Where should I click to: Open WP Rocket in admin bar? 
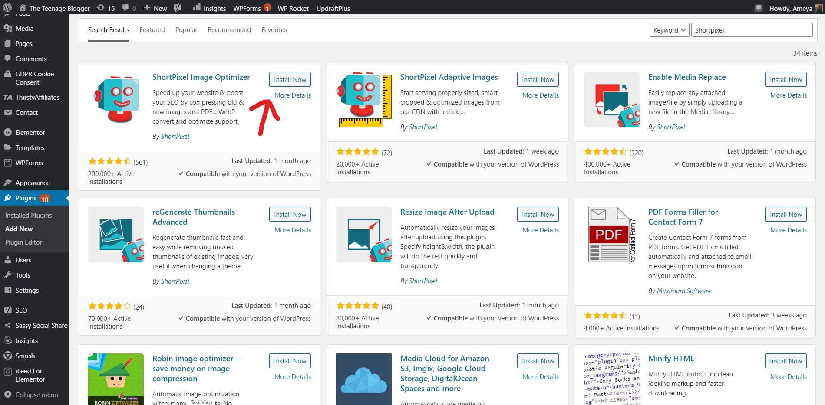293,8
